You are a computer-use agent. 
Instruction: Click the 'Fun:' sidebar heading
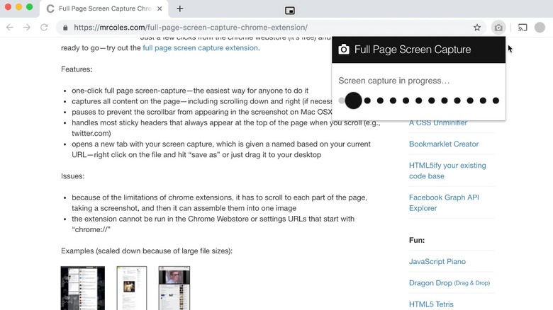pos(417,240)
